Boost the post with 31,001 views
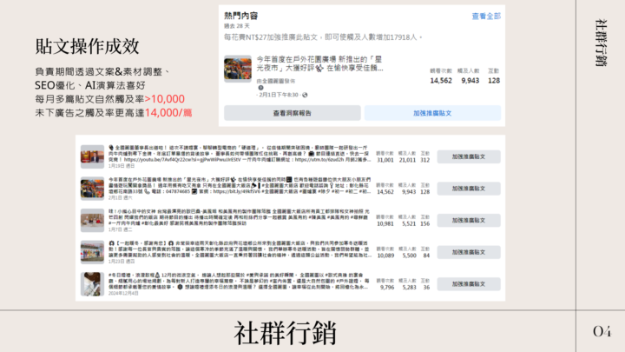The image size is (625, 352). click(x=468, y=156)
